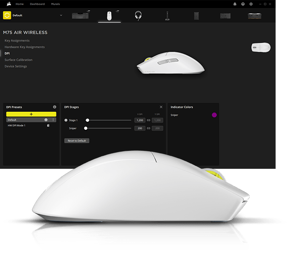
Task: Minimize the iCUE window
Action: (x=260, y=4)
